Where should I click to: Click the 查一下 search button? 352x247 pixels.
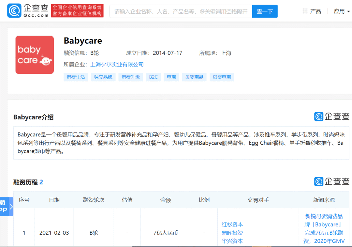click(265, 11)
